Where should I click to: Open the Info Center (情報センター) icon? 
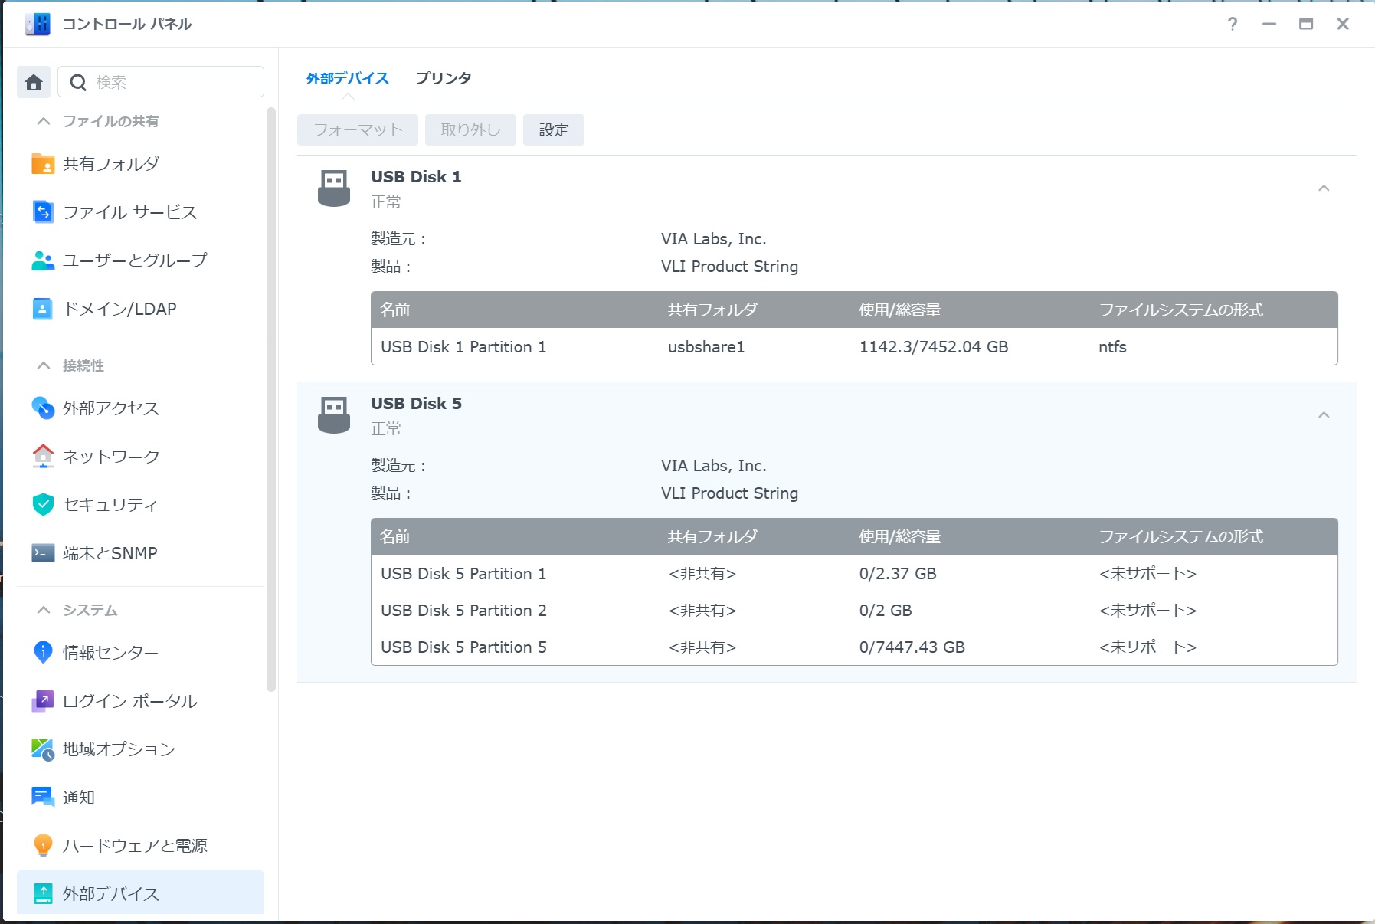pyautogui.click(x=43, y=652)
